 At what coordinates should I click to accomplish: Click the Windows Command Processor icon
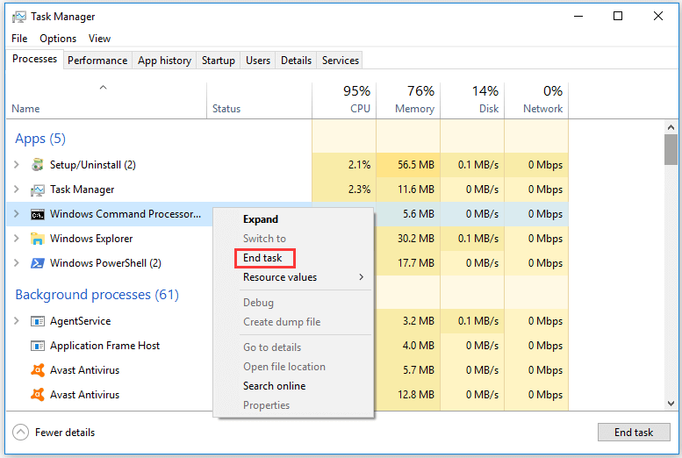[x=38, y=214]
